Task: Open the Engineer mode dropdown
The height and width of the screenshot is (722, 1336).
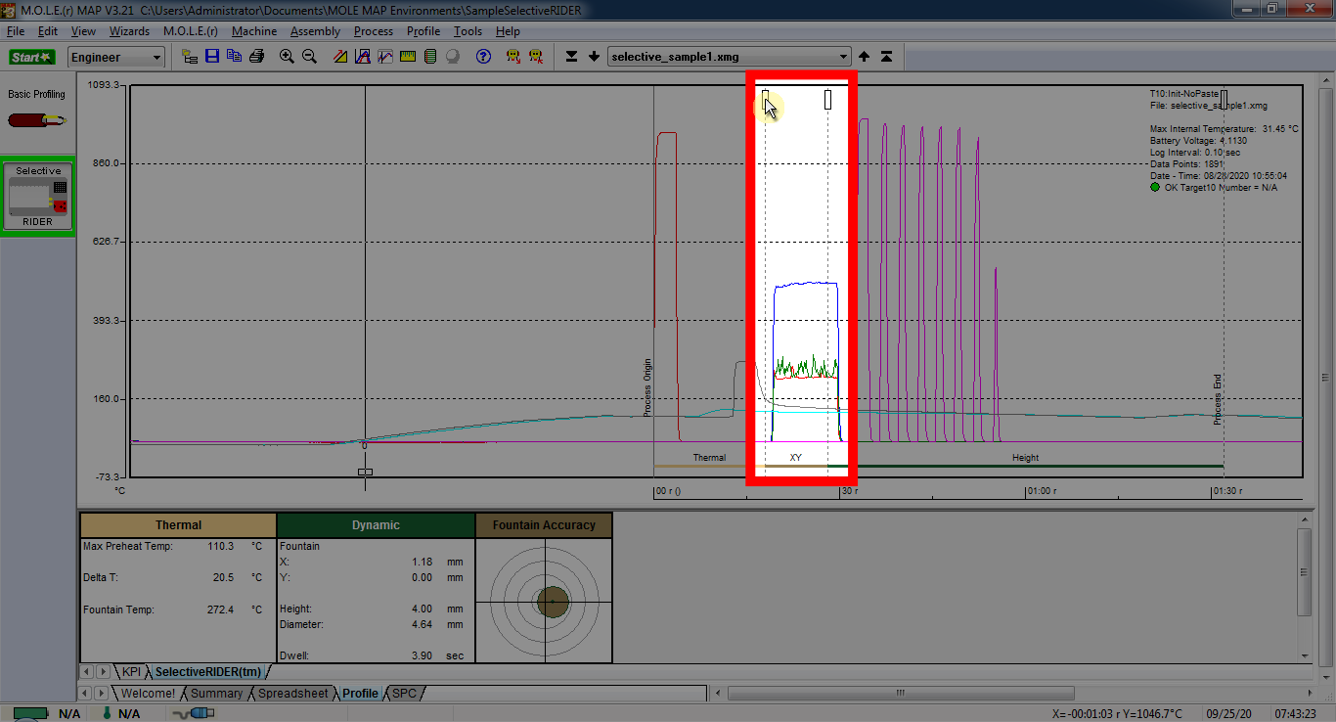Action: click(116, 58)
